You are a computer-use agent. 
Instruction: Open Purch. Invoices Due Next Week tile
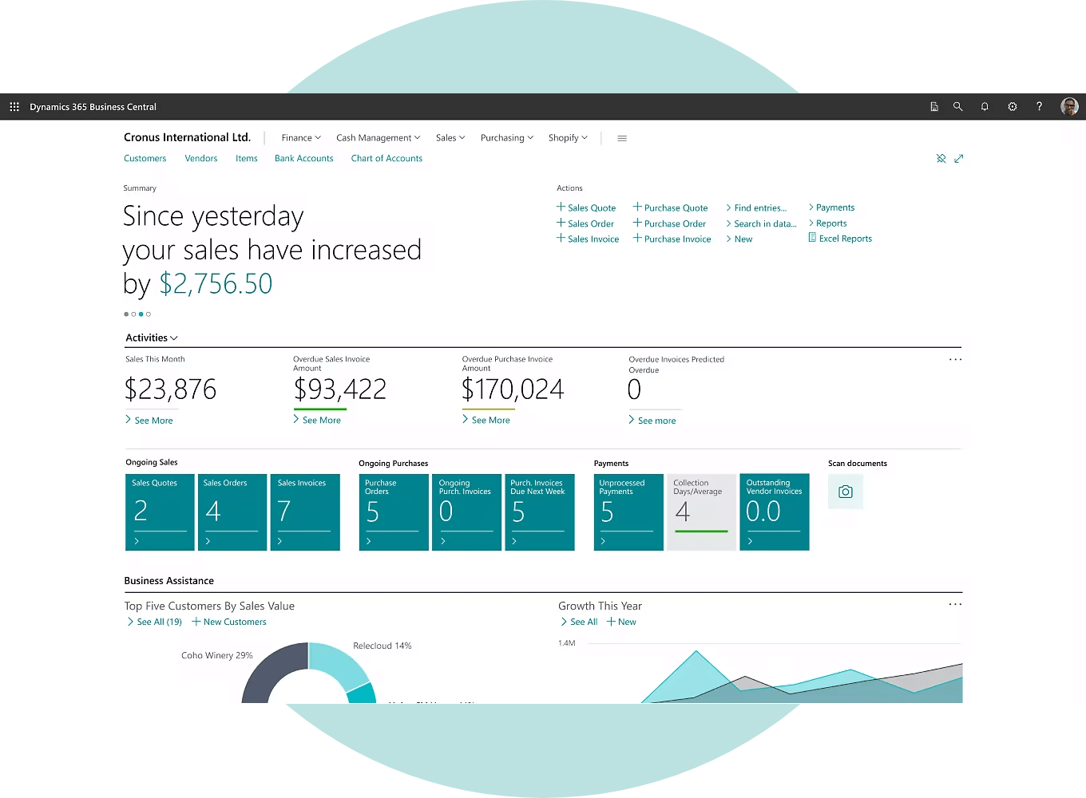[x=540, y=512]
